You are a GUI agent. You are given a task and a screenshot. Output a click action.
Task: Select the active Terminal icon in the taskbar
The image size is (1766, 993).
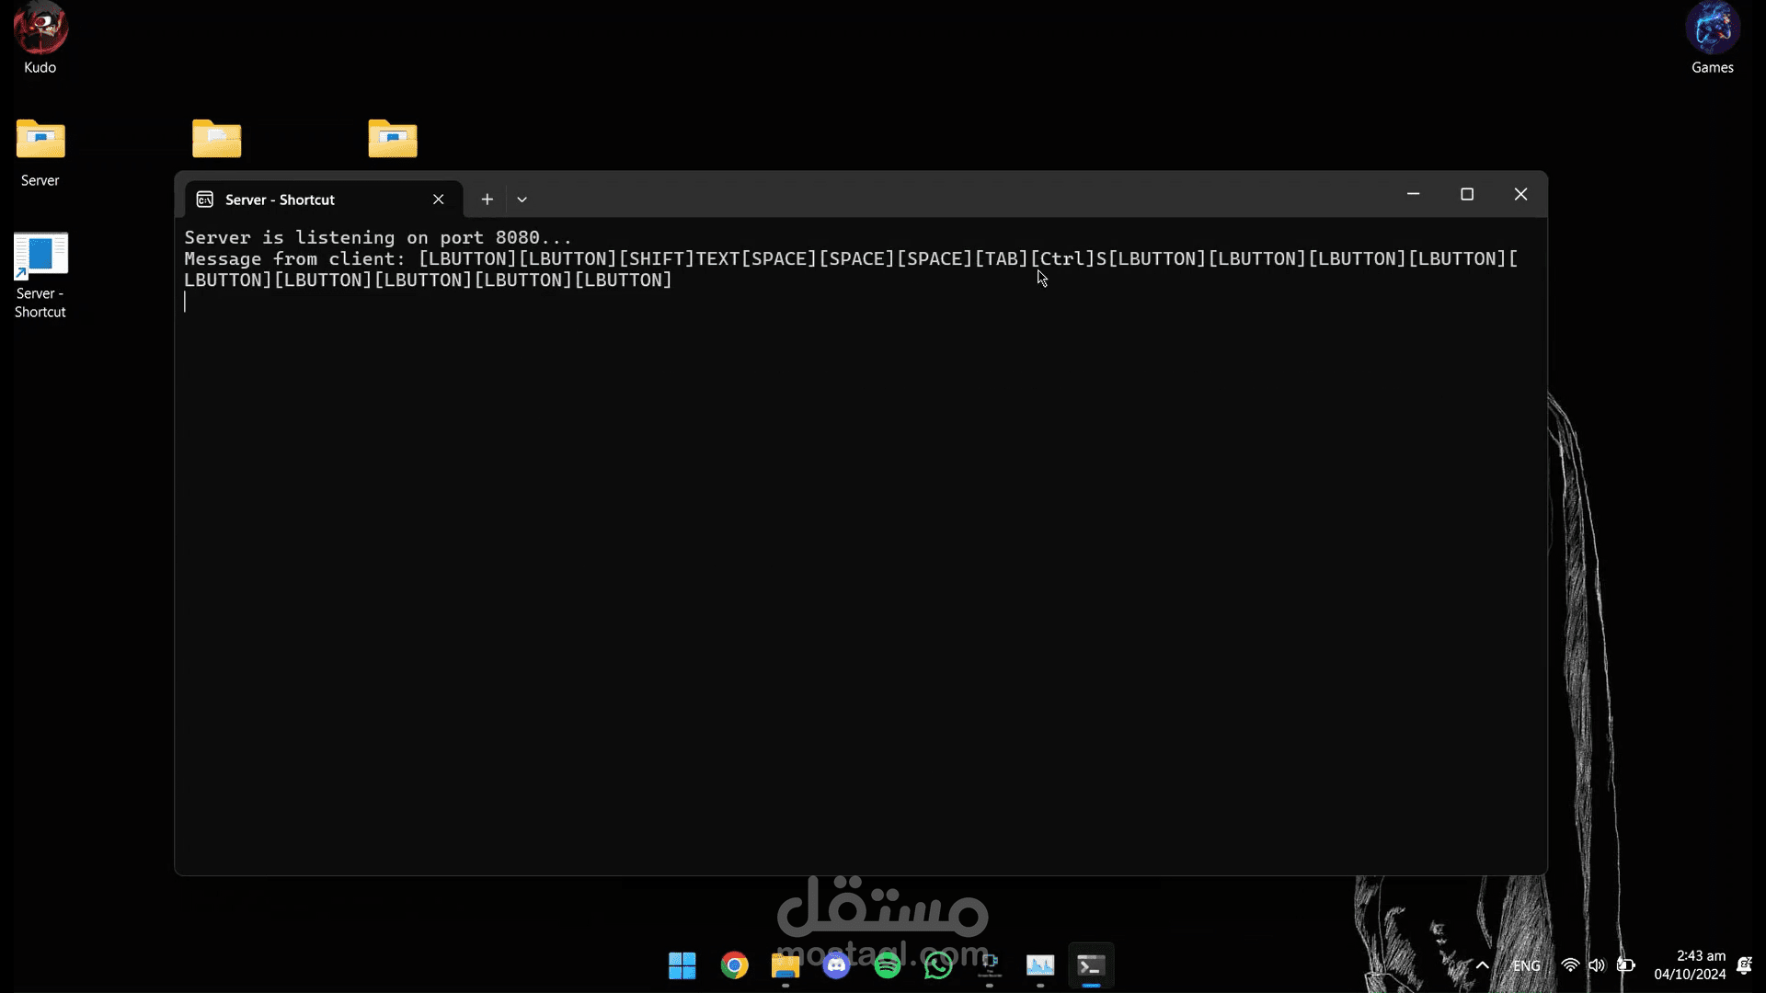coord(1091,965)
